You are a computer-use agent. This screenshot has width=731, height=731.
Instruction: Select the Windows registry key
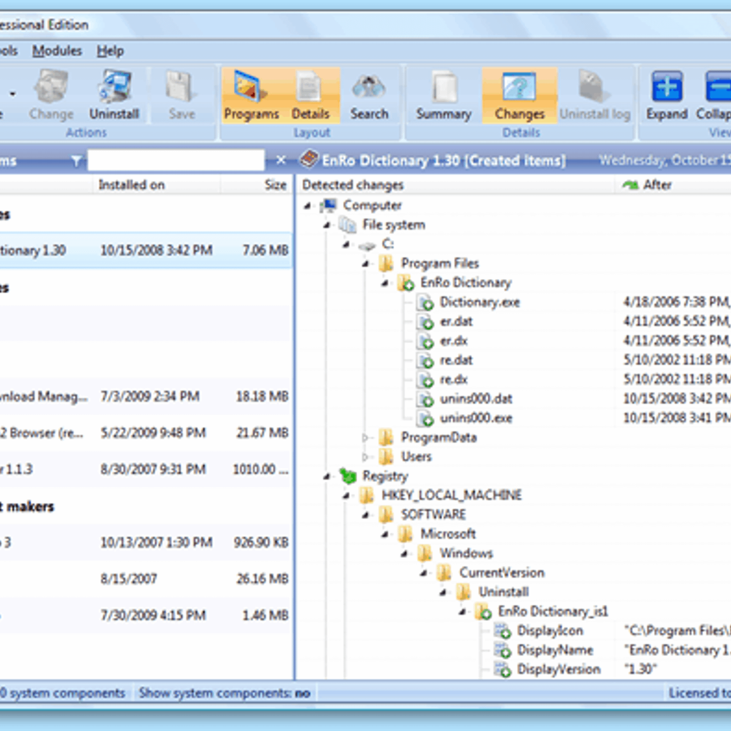[466, 553]
